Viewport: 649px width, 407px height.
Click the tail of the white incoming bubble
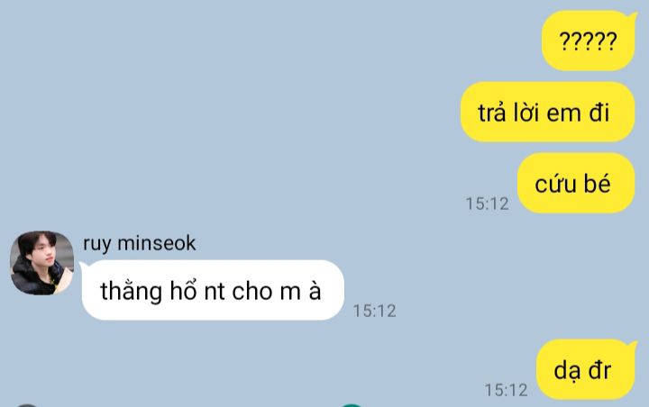pyautogui.click(x=83, y=265)
